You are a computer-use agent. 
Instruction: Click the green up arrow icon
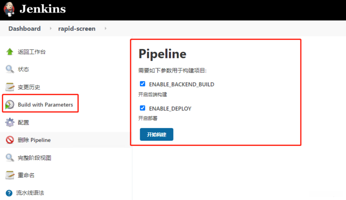10,52
